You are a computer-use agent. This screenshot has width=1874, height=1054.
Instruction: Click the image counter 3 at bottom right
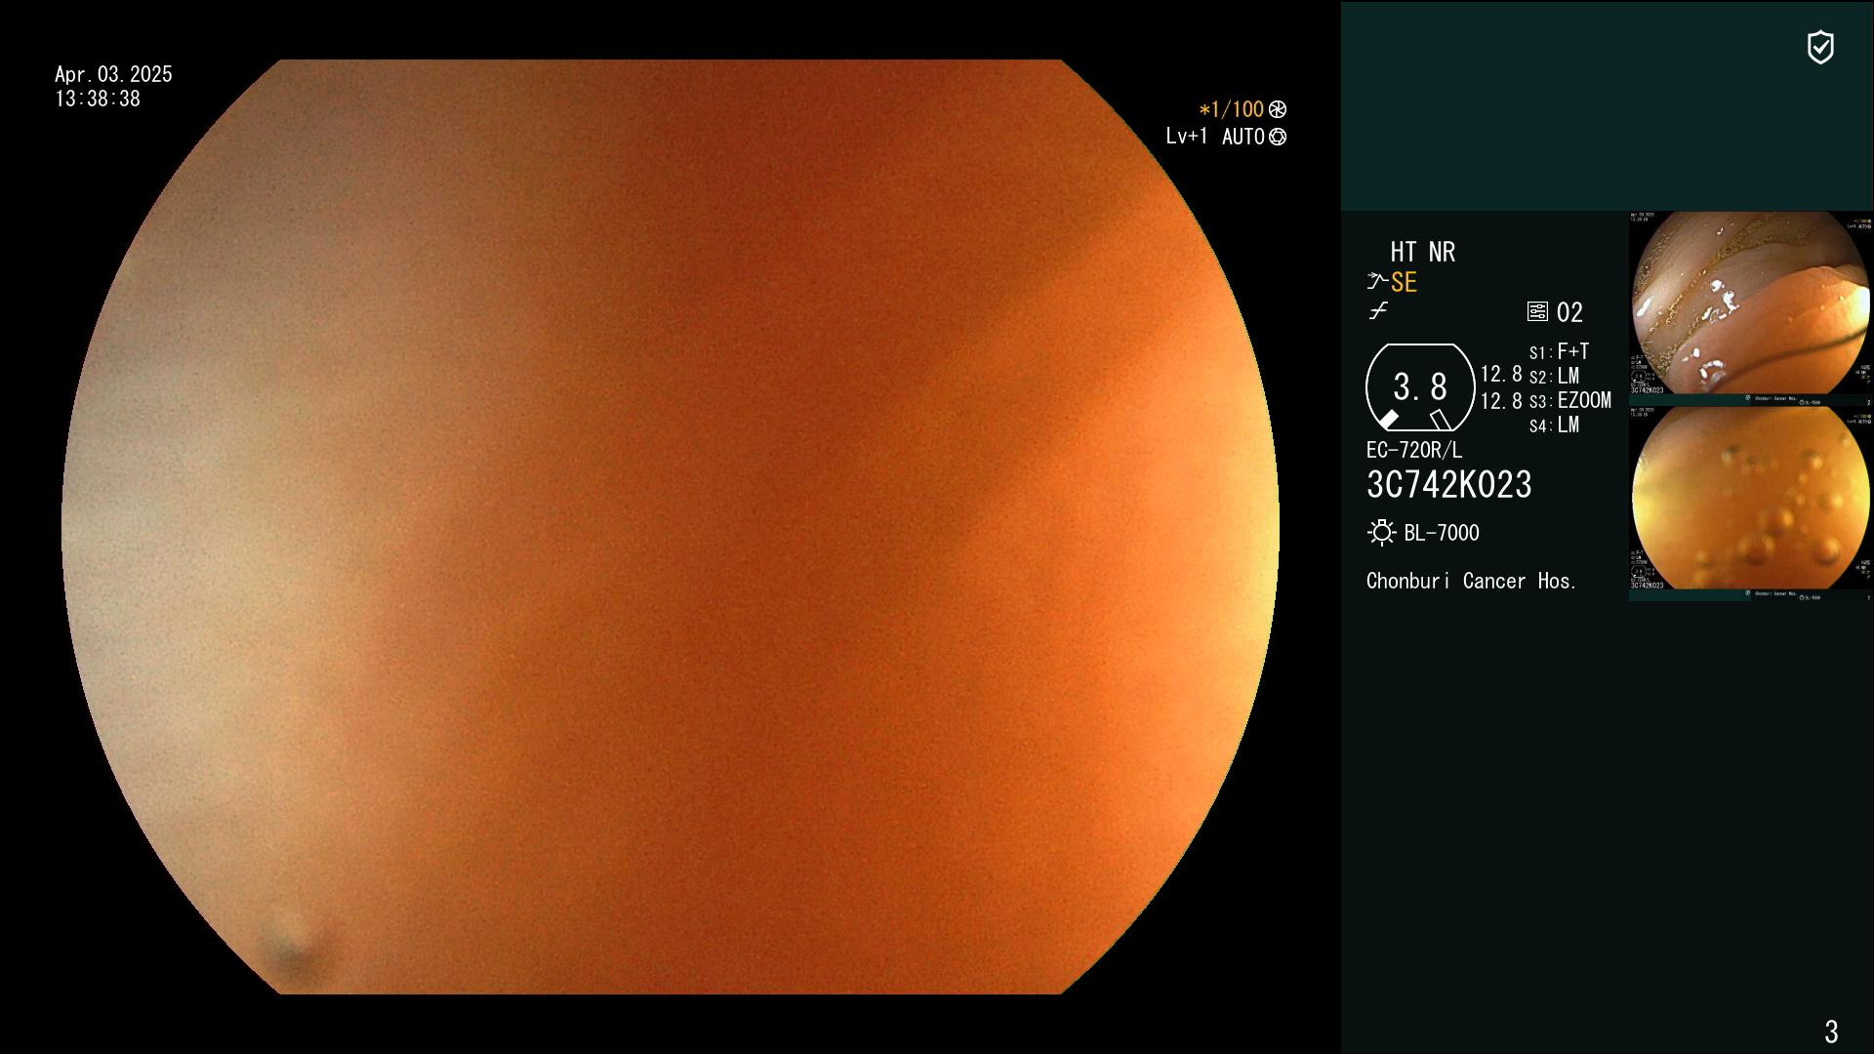1831,1032
